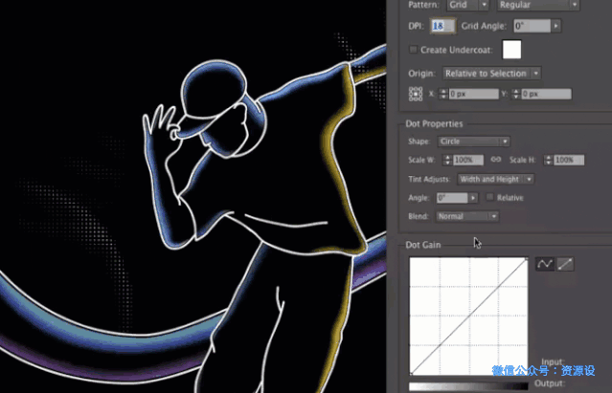Click the origin reference point grid icon
The height and width of the screenshot is (393, 612).
coord(416,94)
